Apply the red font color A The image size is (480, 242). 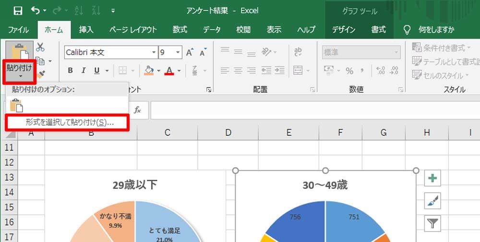pos(169,70)
